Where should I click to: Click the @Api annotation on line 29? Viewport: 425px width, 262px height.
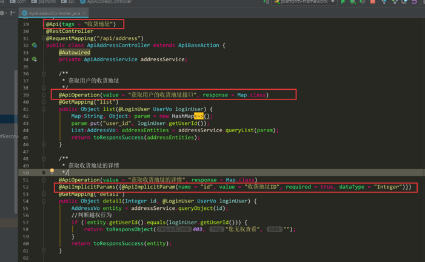[52, 24]
